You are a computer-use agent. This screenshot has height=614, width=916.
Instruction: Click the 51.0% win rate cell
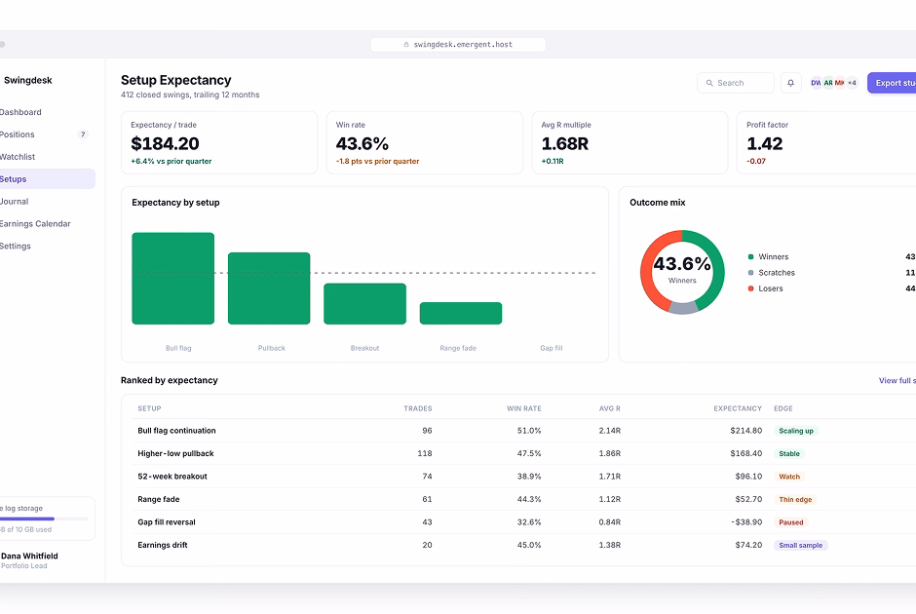(x=529, y=431)
